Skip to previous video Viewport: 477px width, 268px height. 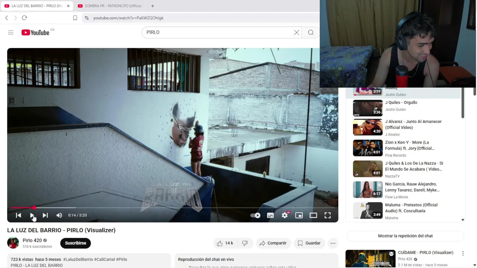(18, 215)
